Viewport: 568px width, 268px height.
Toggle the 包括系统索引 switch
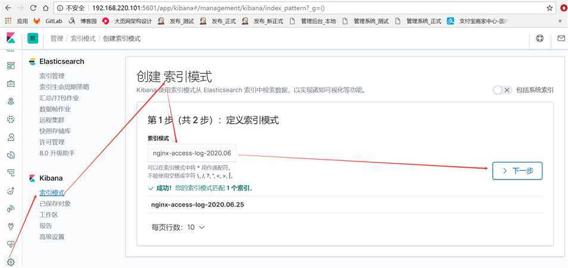(502, 90)
